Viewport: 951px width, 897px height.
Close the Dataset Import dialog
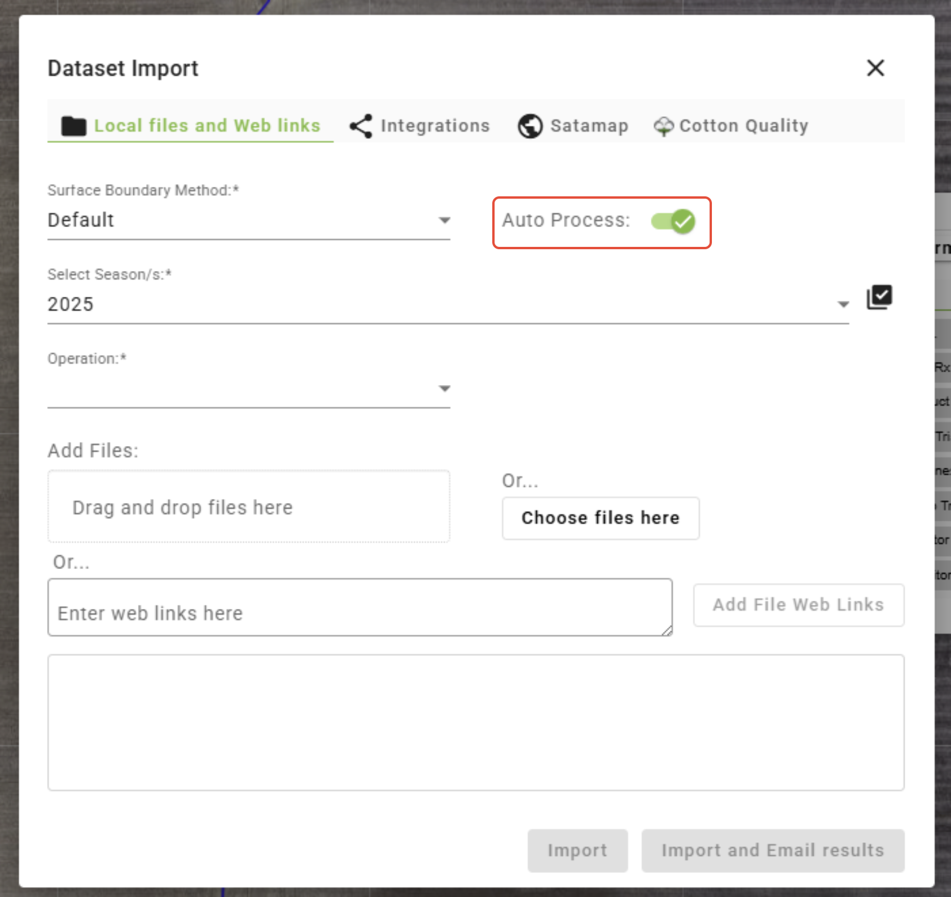coord(875,68)
